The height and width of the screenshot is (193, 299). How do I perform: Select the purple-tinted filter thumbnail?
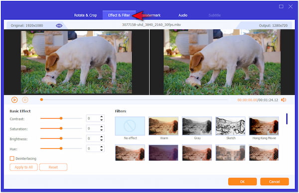[x=163, y=153]
